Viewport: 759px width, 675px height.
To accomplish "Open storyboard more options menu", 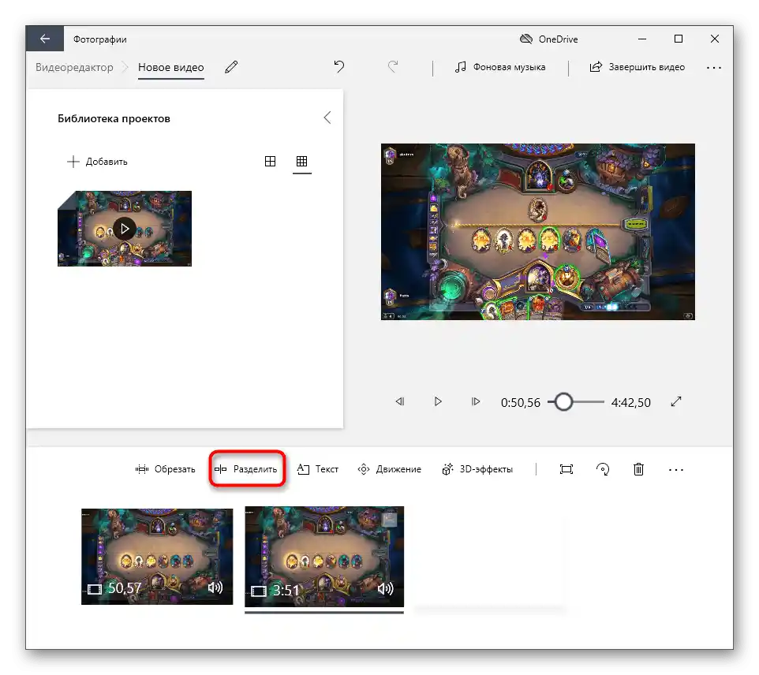I will pyautogui.click(x=676, y=470).
